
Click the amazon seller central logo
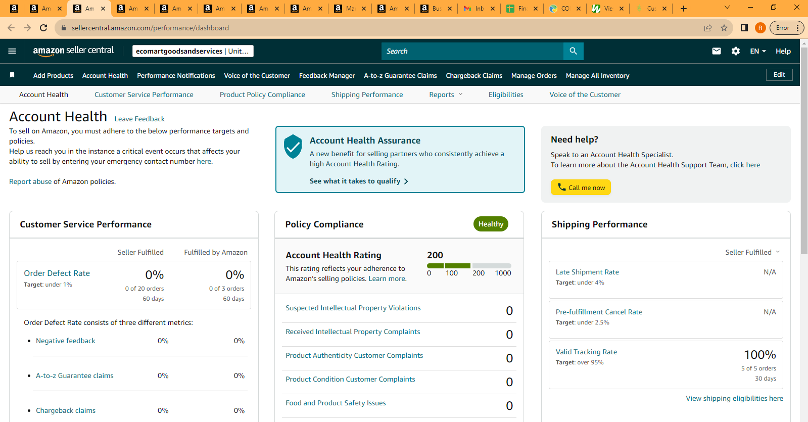[x=73, y=51]
